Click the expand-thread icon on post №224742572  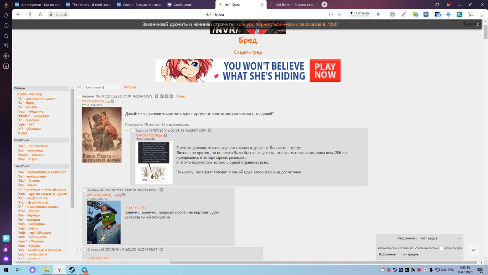162,96
